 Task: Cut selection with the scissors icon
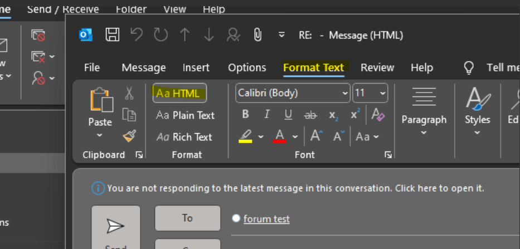coord(129,93)
